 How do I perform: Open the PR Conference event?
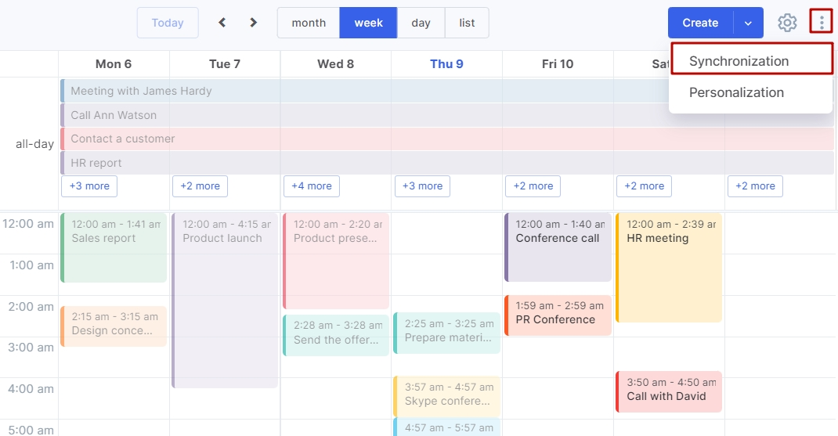[x=558, y=315]
